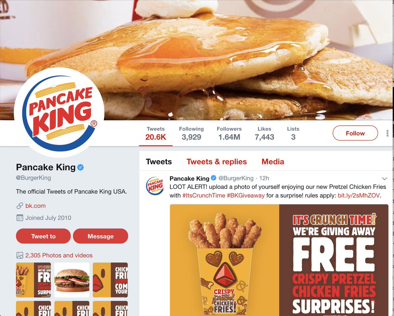Open the Followers count 1.64M
Viewport: 394px width, 316px height.
pyautogui.click(x=229, y=133)
